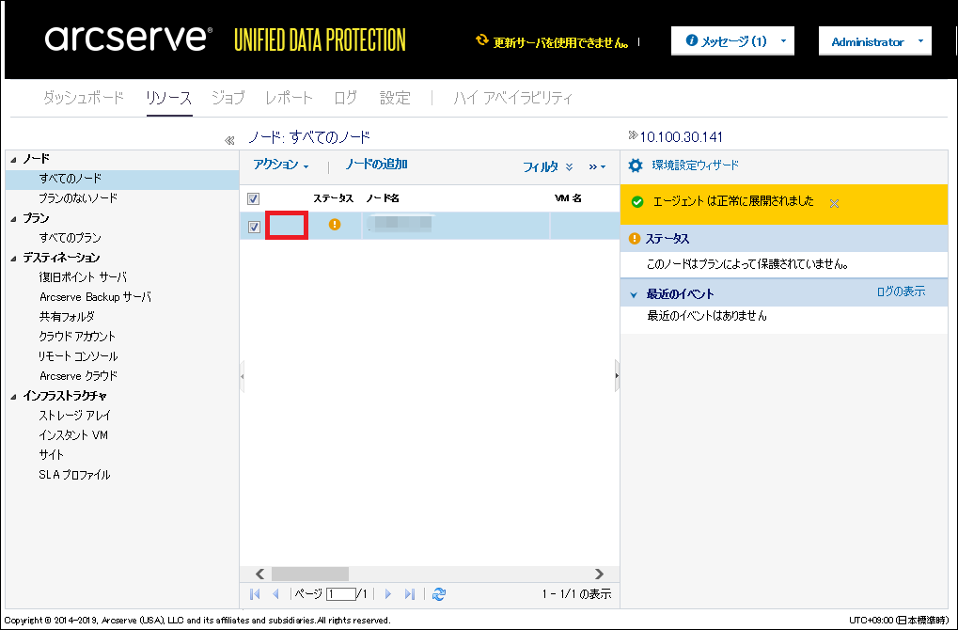Click the orange status warning icon in the detail panel
The height and width of the screenshot is (630, 958).
[x=635, y=238]
